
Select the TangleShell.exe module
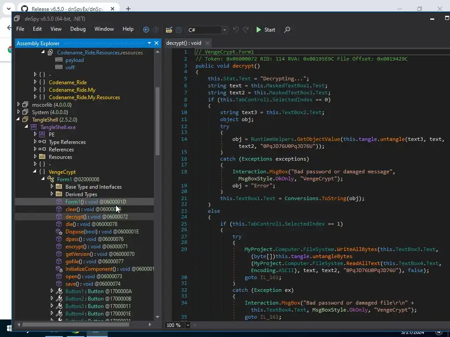click(x=58, y=127)
